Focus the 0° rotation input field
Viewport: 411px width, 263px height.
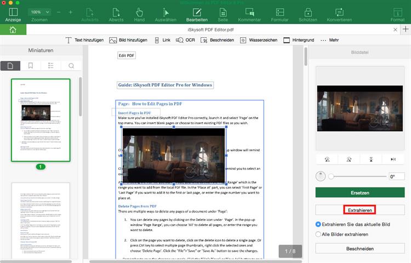396,176
